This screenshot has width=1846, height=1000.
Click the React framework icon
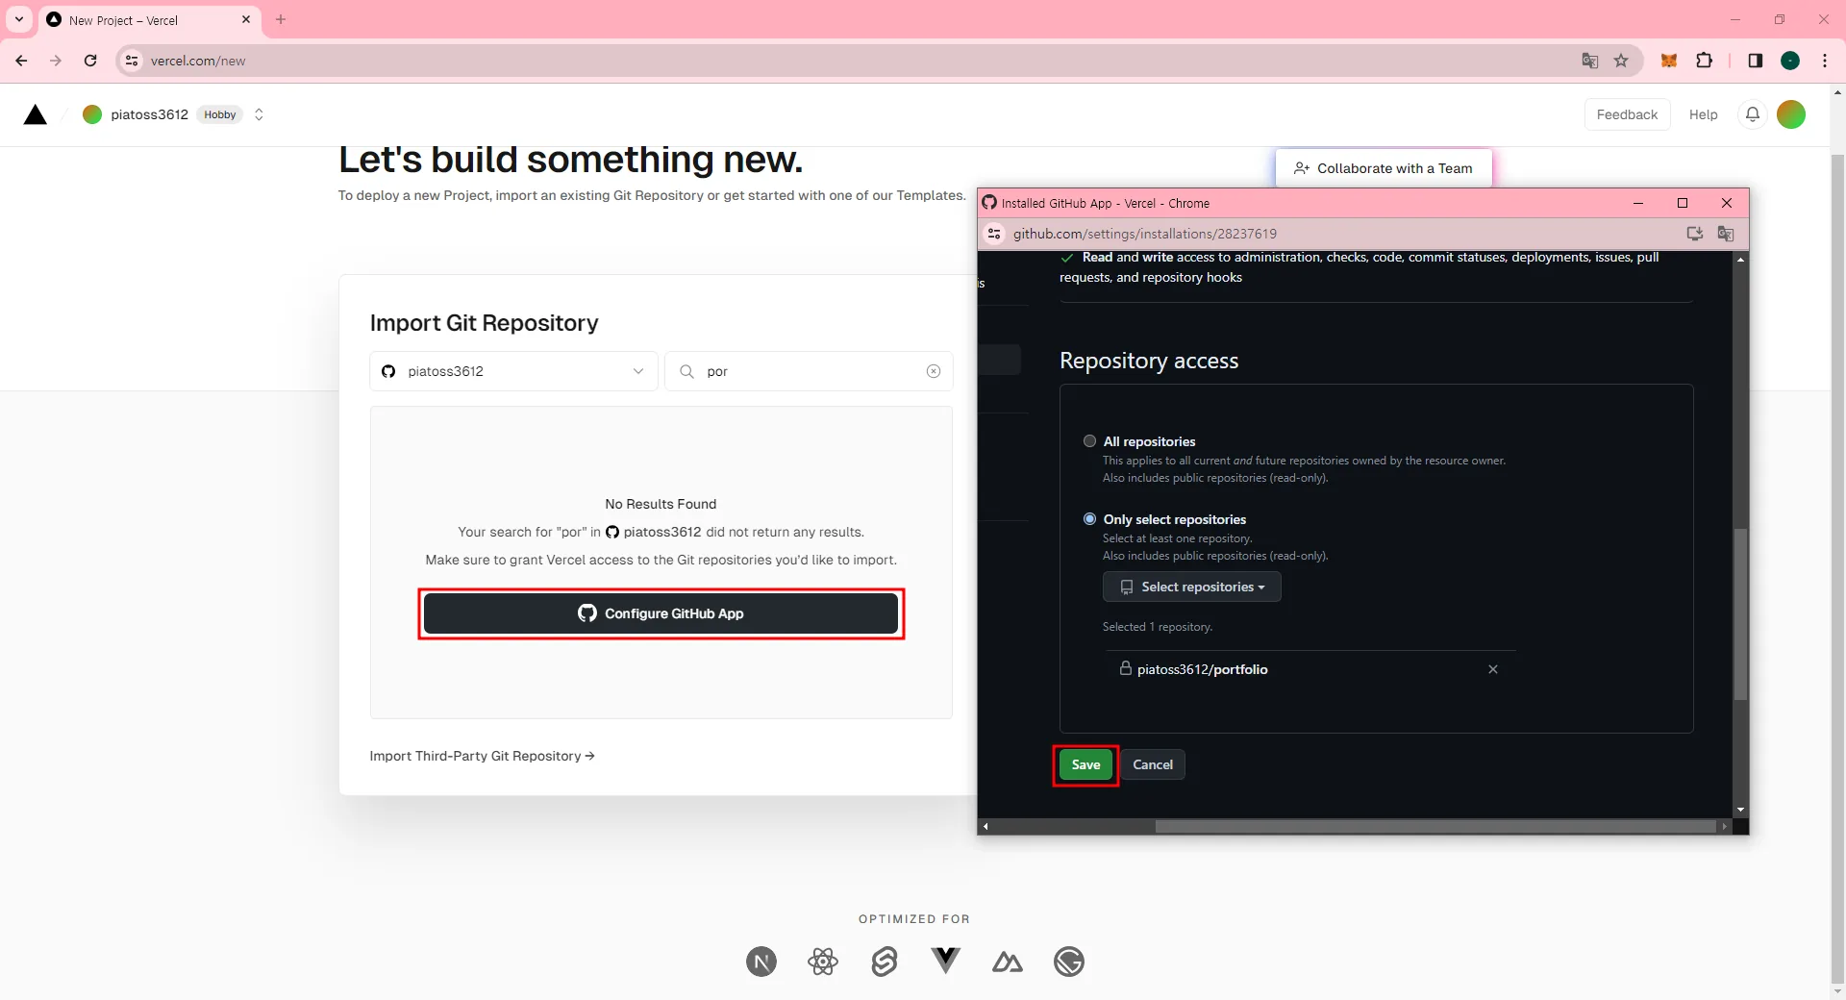coord(823,962)
